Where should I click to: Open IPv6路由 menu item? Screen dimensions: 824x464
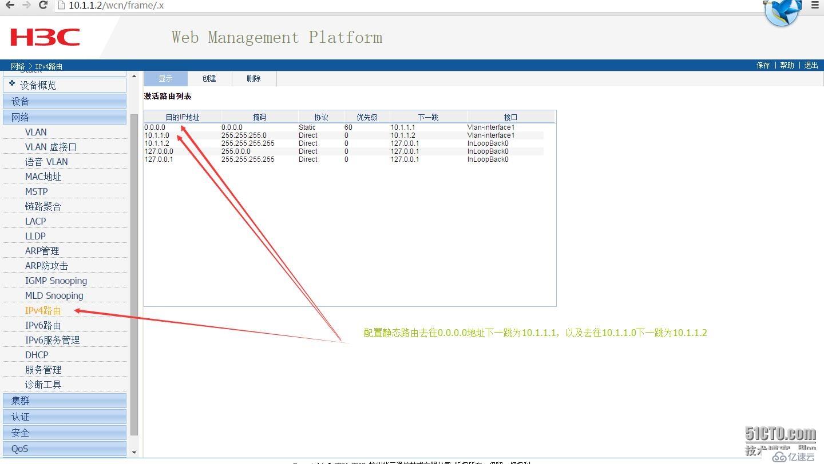[x=43, y=325]
